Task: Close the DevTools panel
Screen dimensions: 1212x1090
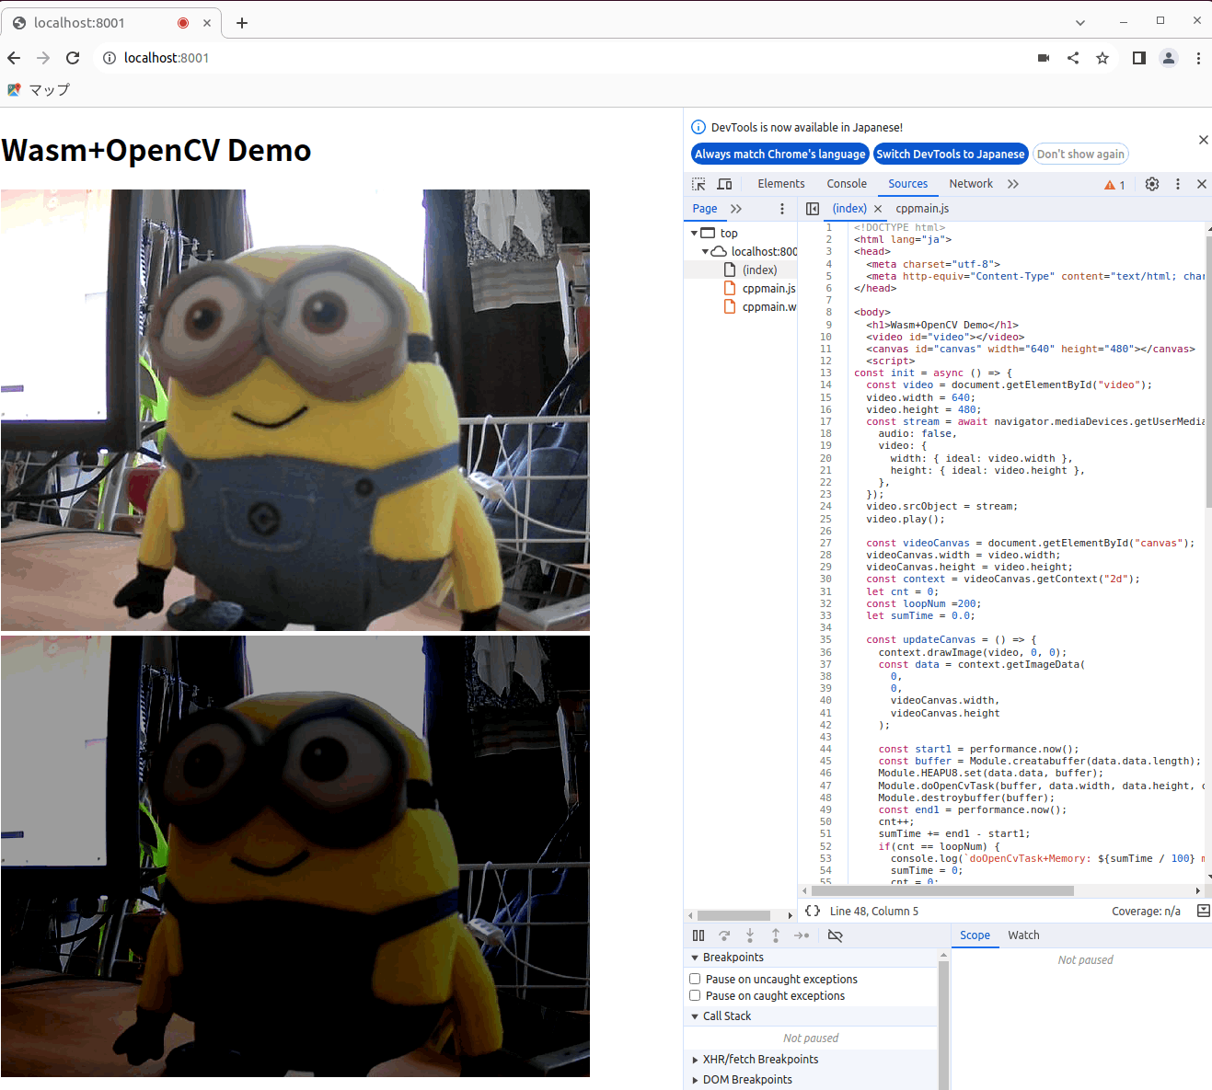Action: point(1202,184)
